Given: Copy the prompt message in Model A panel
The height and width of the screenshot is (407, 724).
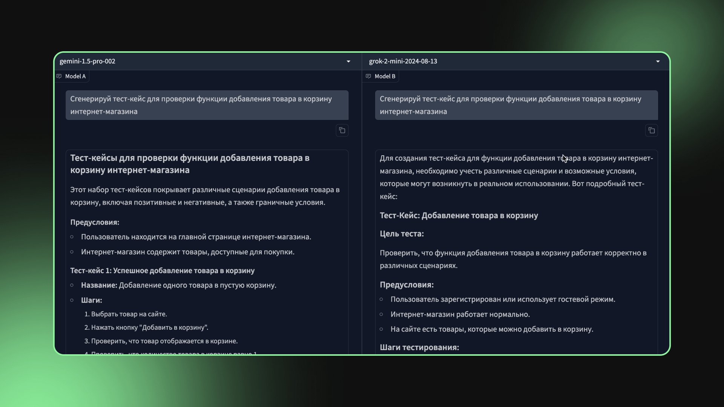Looking at the screenshot, I should pos(342,130).
